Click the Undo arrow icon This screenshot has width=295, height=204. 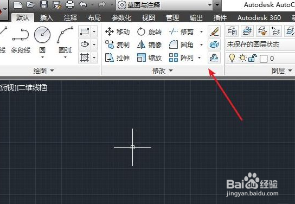pyautogui.click(x=83, y=4)
